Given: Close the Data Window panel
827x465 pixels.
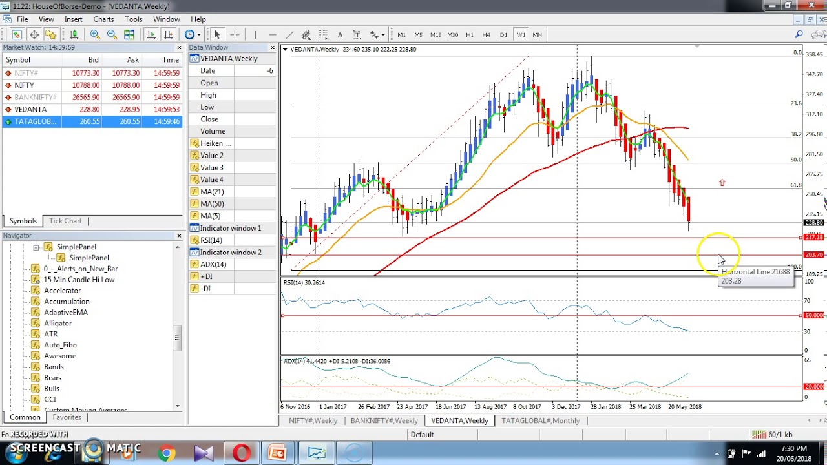Looking at the screenshot, I should point(272,47).
